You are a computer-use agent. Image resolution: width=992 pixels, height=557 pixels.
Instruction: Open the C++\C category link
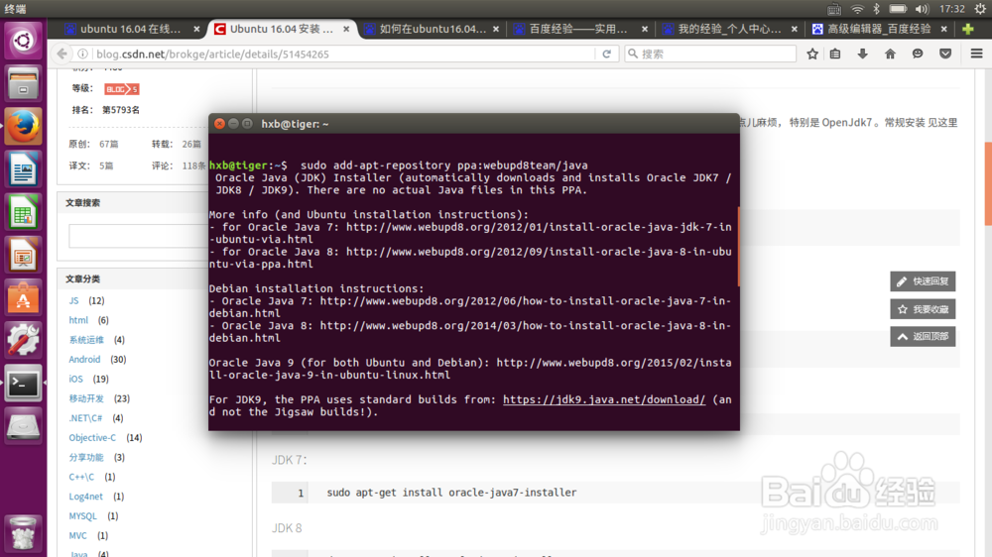[81, 477]
